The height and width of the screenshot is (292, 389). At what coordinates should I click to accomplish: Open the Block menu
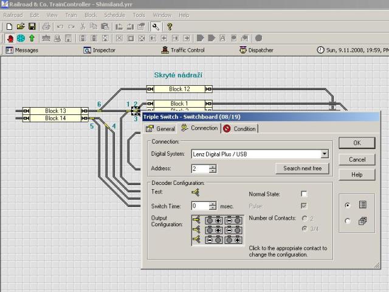coord(91,15)
